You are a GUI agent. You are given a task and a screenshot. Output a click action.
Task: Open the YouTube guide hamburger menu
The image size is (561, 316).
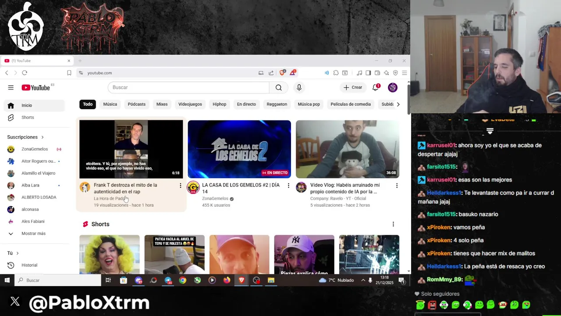(11, 87)
